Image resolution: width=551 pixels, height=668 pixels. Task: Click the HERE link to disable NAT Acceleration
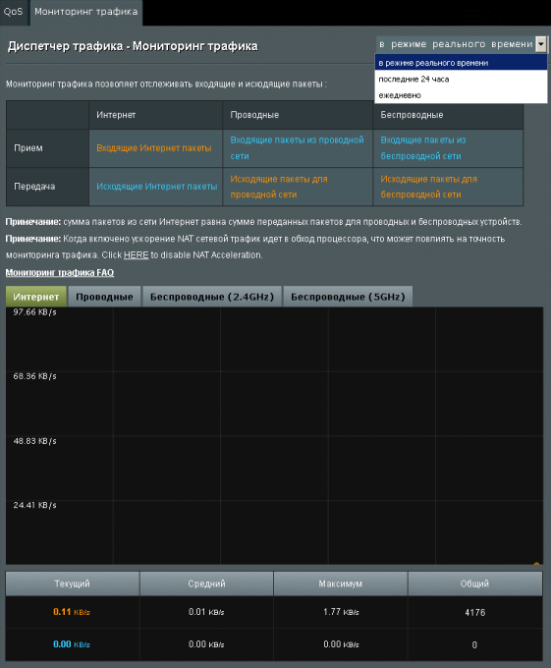pos(136,254)
